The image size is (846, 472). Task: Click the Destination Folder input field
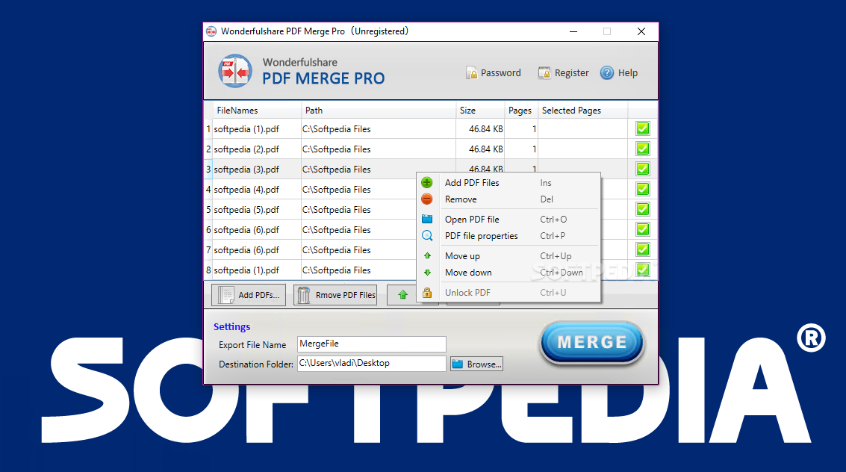point(372,364)
